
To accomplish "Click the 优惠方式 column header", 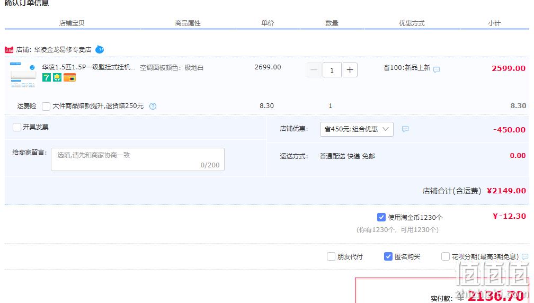I will point(412,23).
